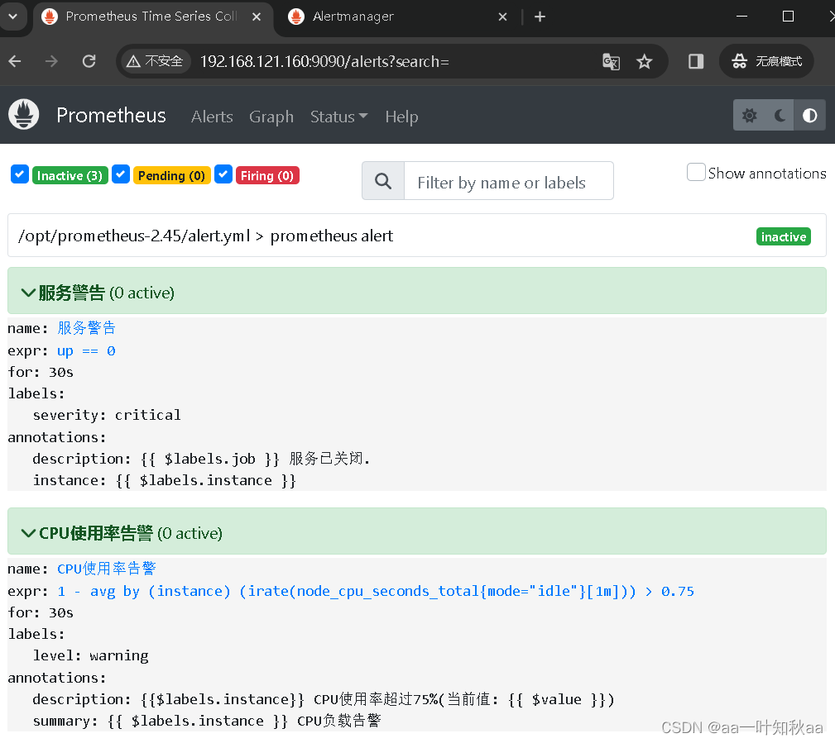The width and height of the screenshot is (835, 743).
Task: Open the browser side panel icon
Action: 695,62
